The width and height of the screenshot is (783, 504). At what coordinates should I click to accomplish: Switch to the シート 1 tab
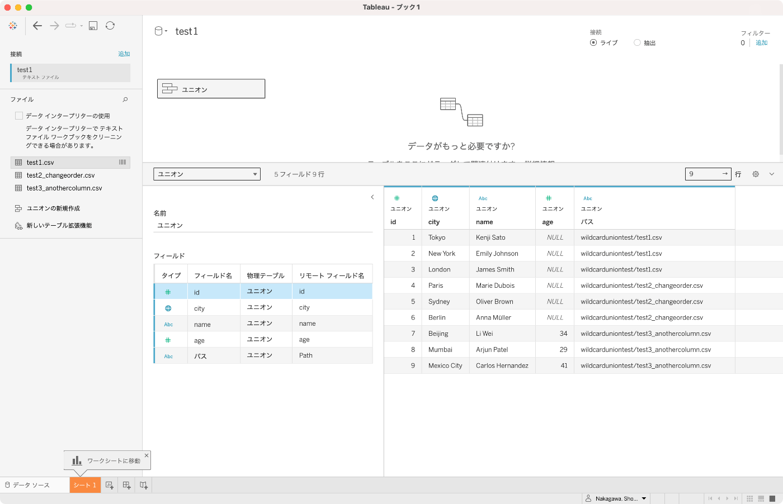[85, 485]
